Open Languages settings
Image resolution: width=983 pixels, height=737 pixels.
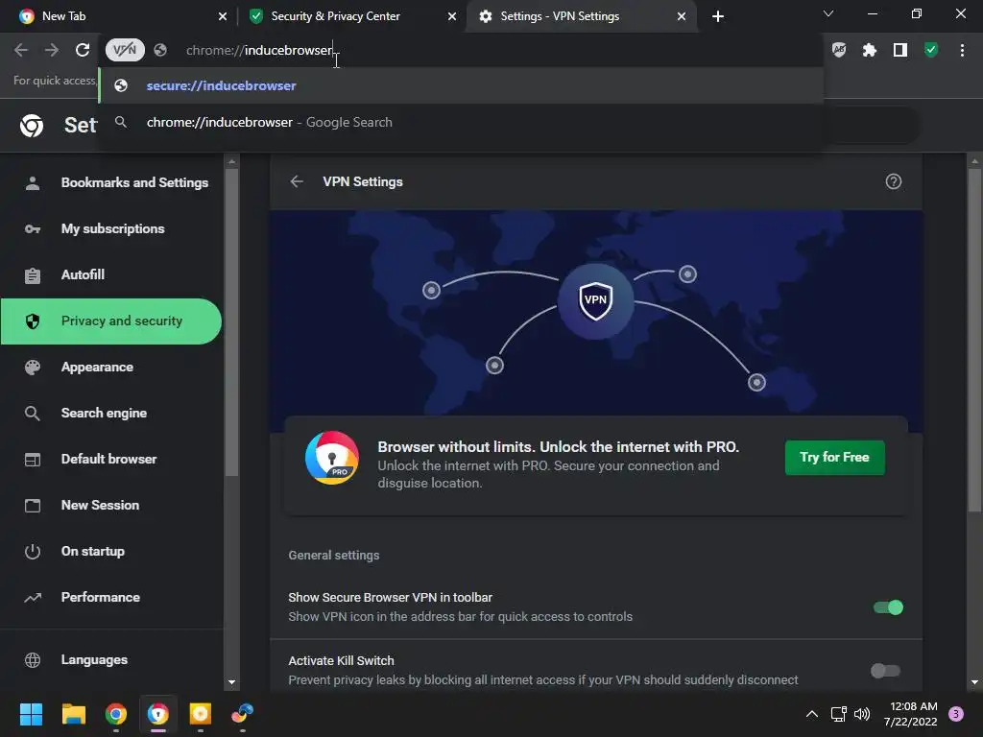coord(111,660)
